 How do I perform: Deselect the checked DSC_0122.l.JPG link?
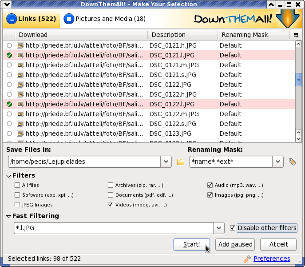point(9,104)
